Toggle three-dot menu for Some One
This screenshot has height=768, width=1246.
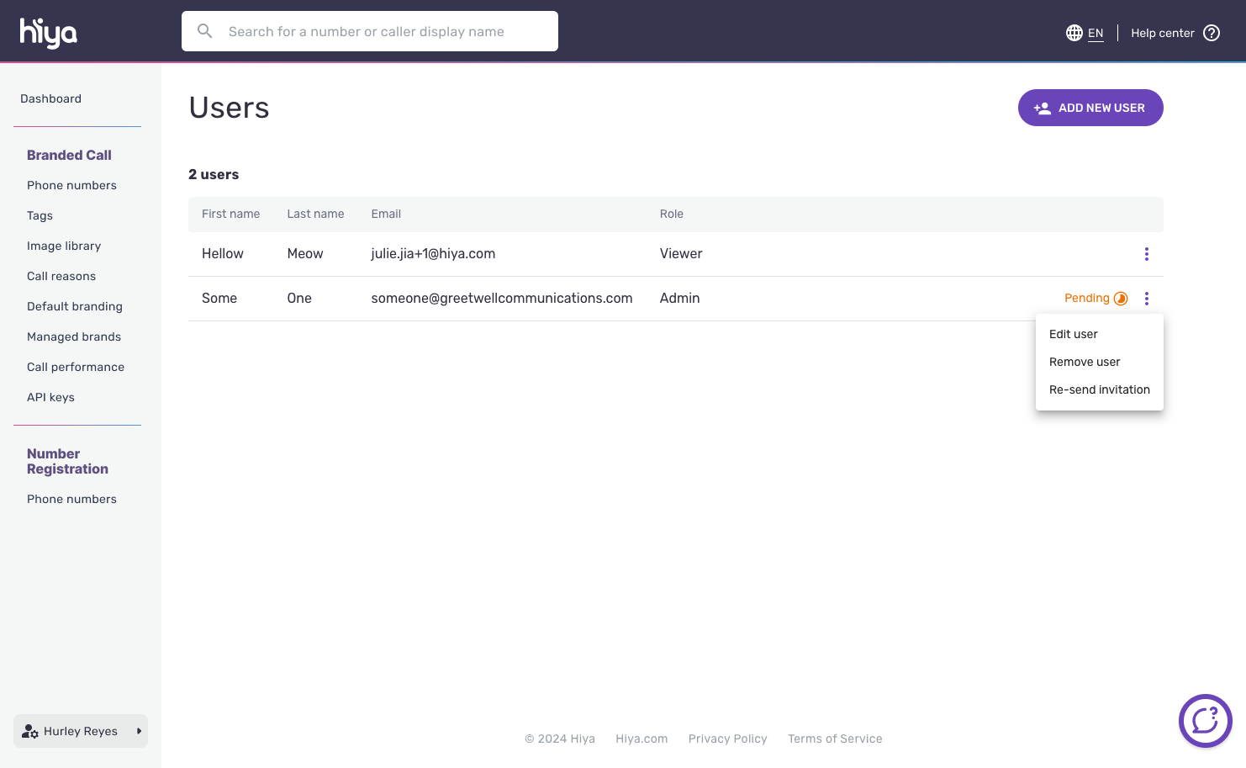[x=1146, y=299]
